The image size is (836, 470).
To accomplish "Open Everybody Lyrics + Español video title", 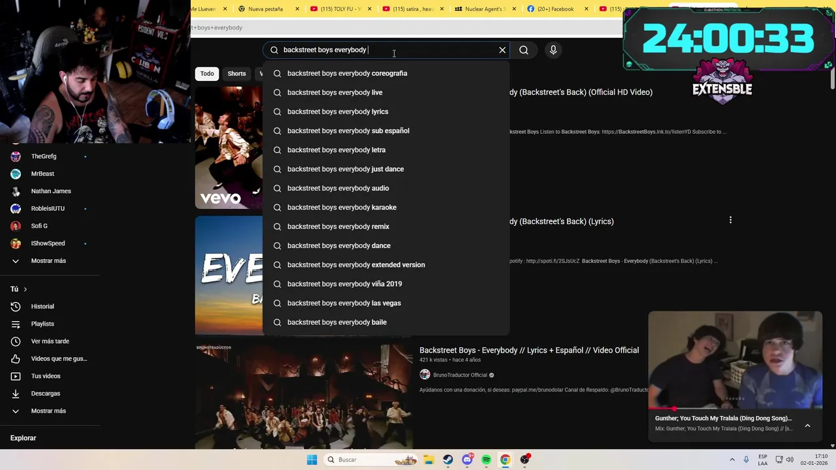I will click(x=529, y=351).
